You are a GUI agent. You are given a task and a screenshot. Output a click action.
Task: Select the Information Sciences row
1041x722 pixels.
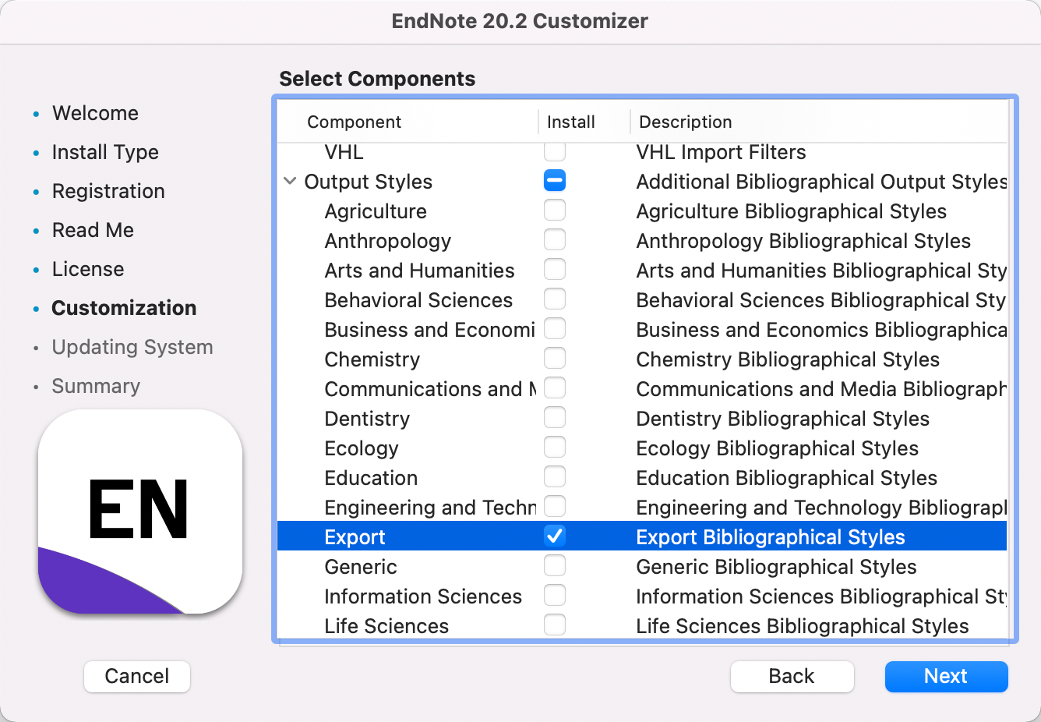(642, 596)
